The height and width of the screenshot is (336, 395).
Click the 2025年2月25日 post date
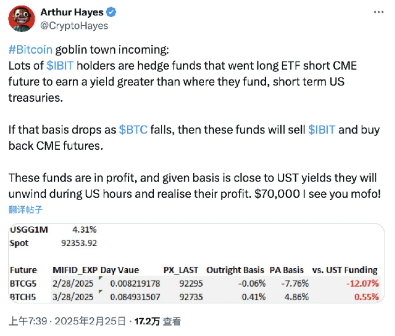(93, 322)
